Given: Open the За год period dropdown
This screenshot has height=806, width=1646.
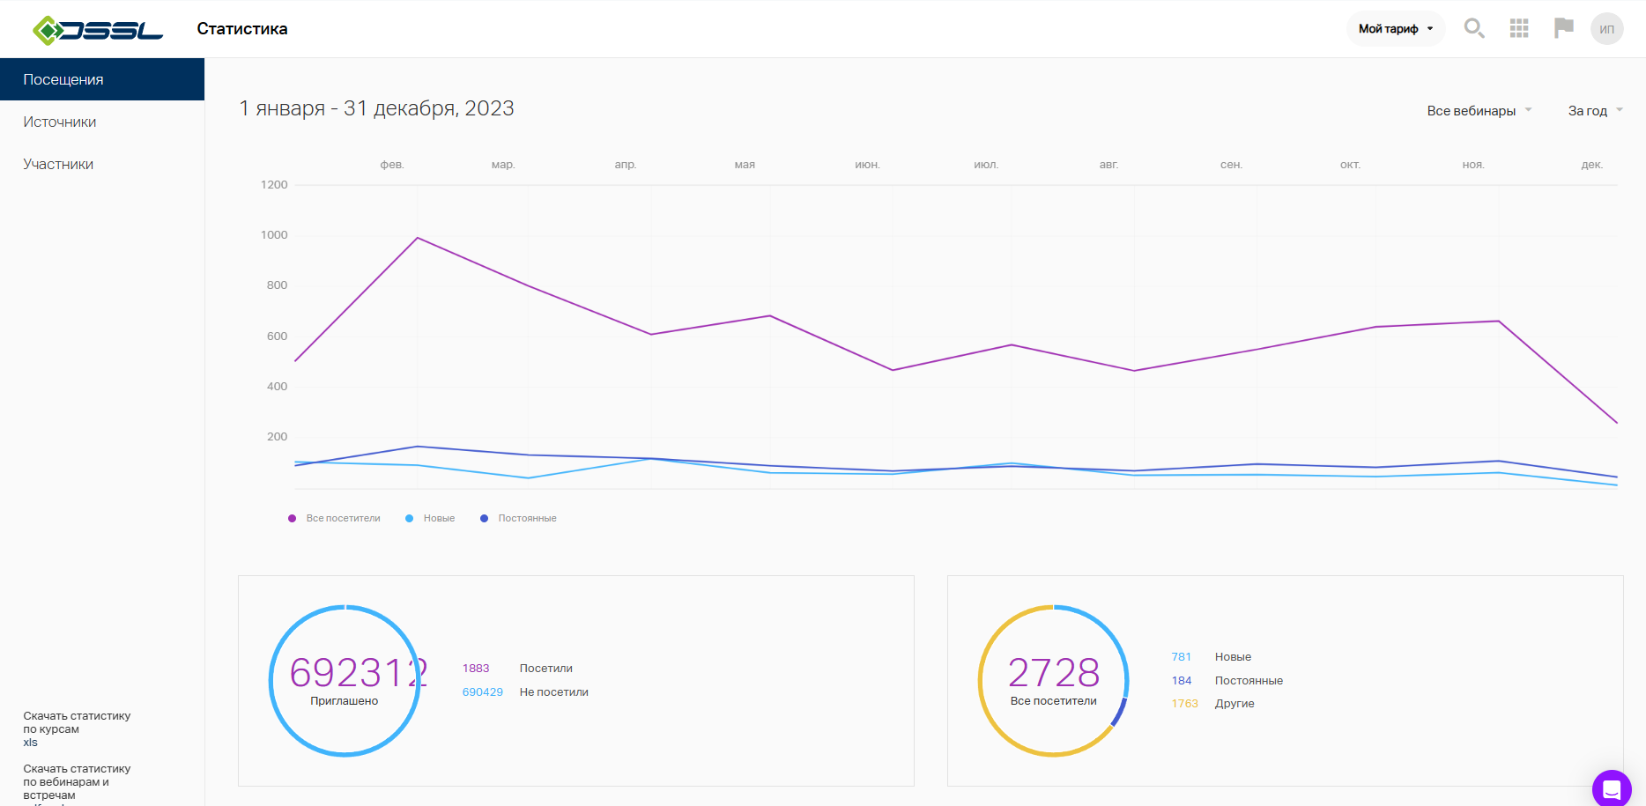Looking at the screenshot, I should point(1595,111).
